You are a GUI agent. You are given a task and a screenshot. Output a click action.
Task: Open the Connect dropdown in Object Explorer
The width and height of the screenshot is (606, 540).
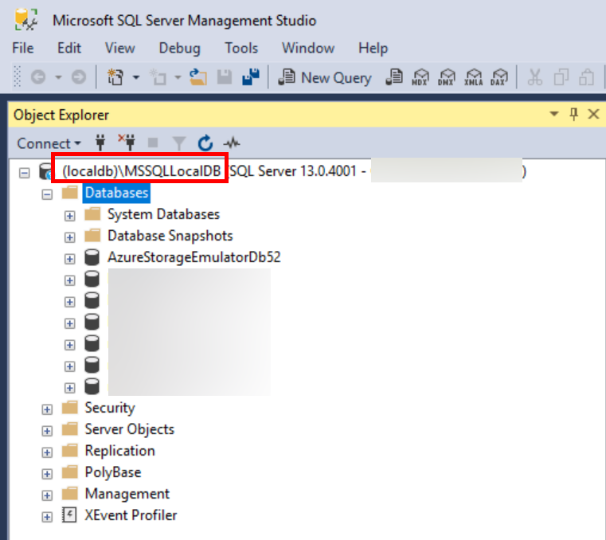click(x=49, y=143)
